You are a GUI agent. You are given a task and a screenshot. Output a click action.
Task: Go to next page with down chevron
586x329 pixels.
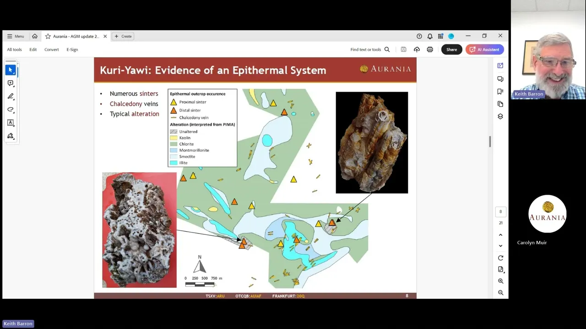(x=500, y=246)
